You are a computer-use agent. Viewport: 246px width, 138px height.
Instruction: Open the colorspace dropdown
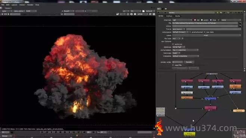click(181, 32)
